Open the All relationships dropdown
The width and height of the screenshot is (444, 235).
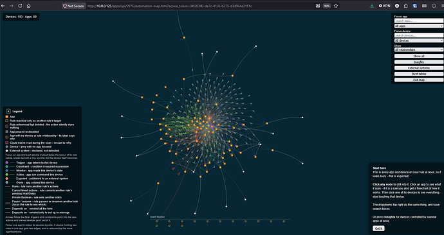click(419, 49)
